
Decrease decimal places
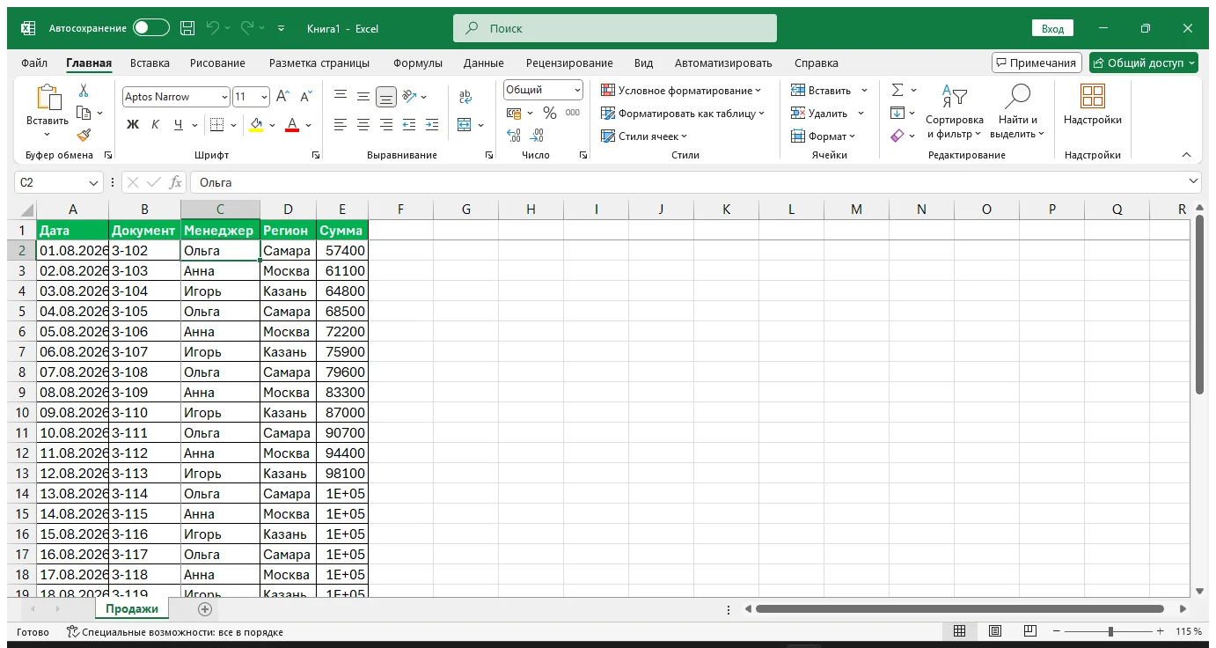pos(538,136)
